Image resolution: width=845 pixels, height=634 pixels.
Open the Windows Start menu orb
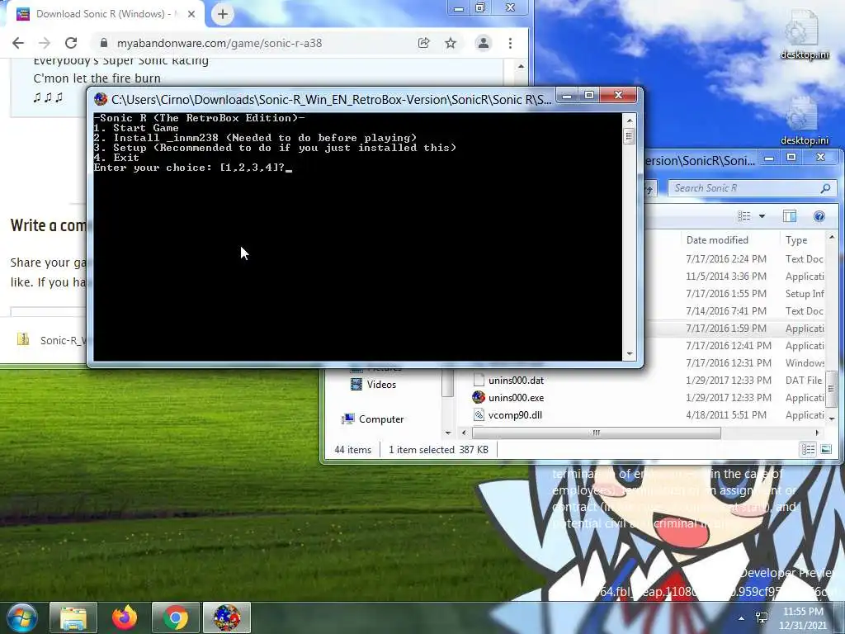[21, 617]
